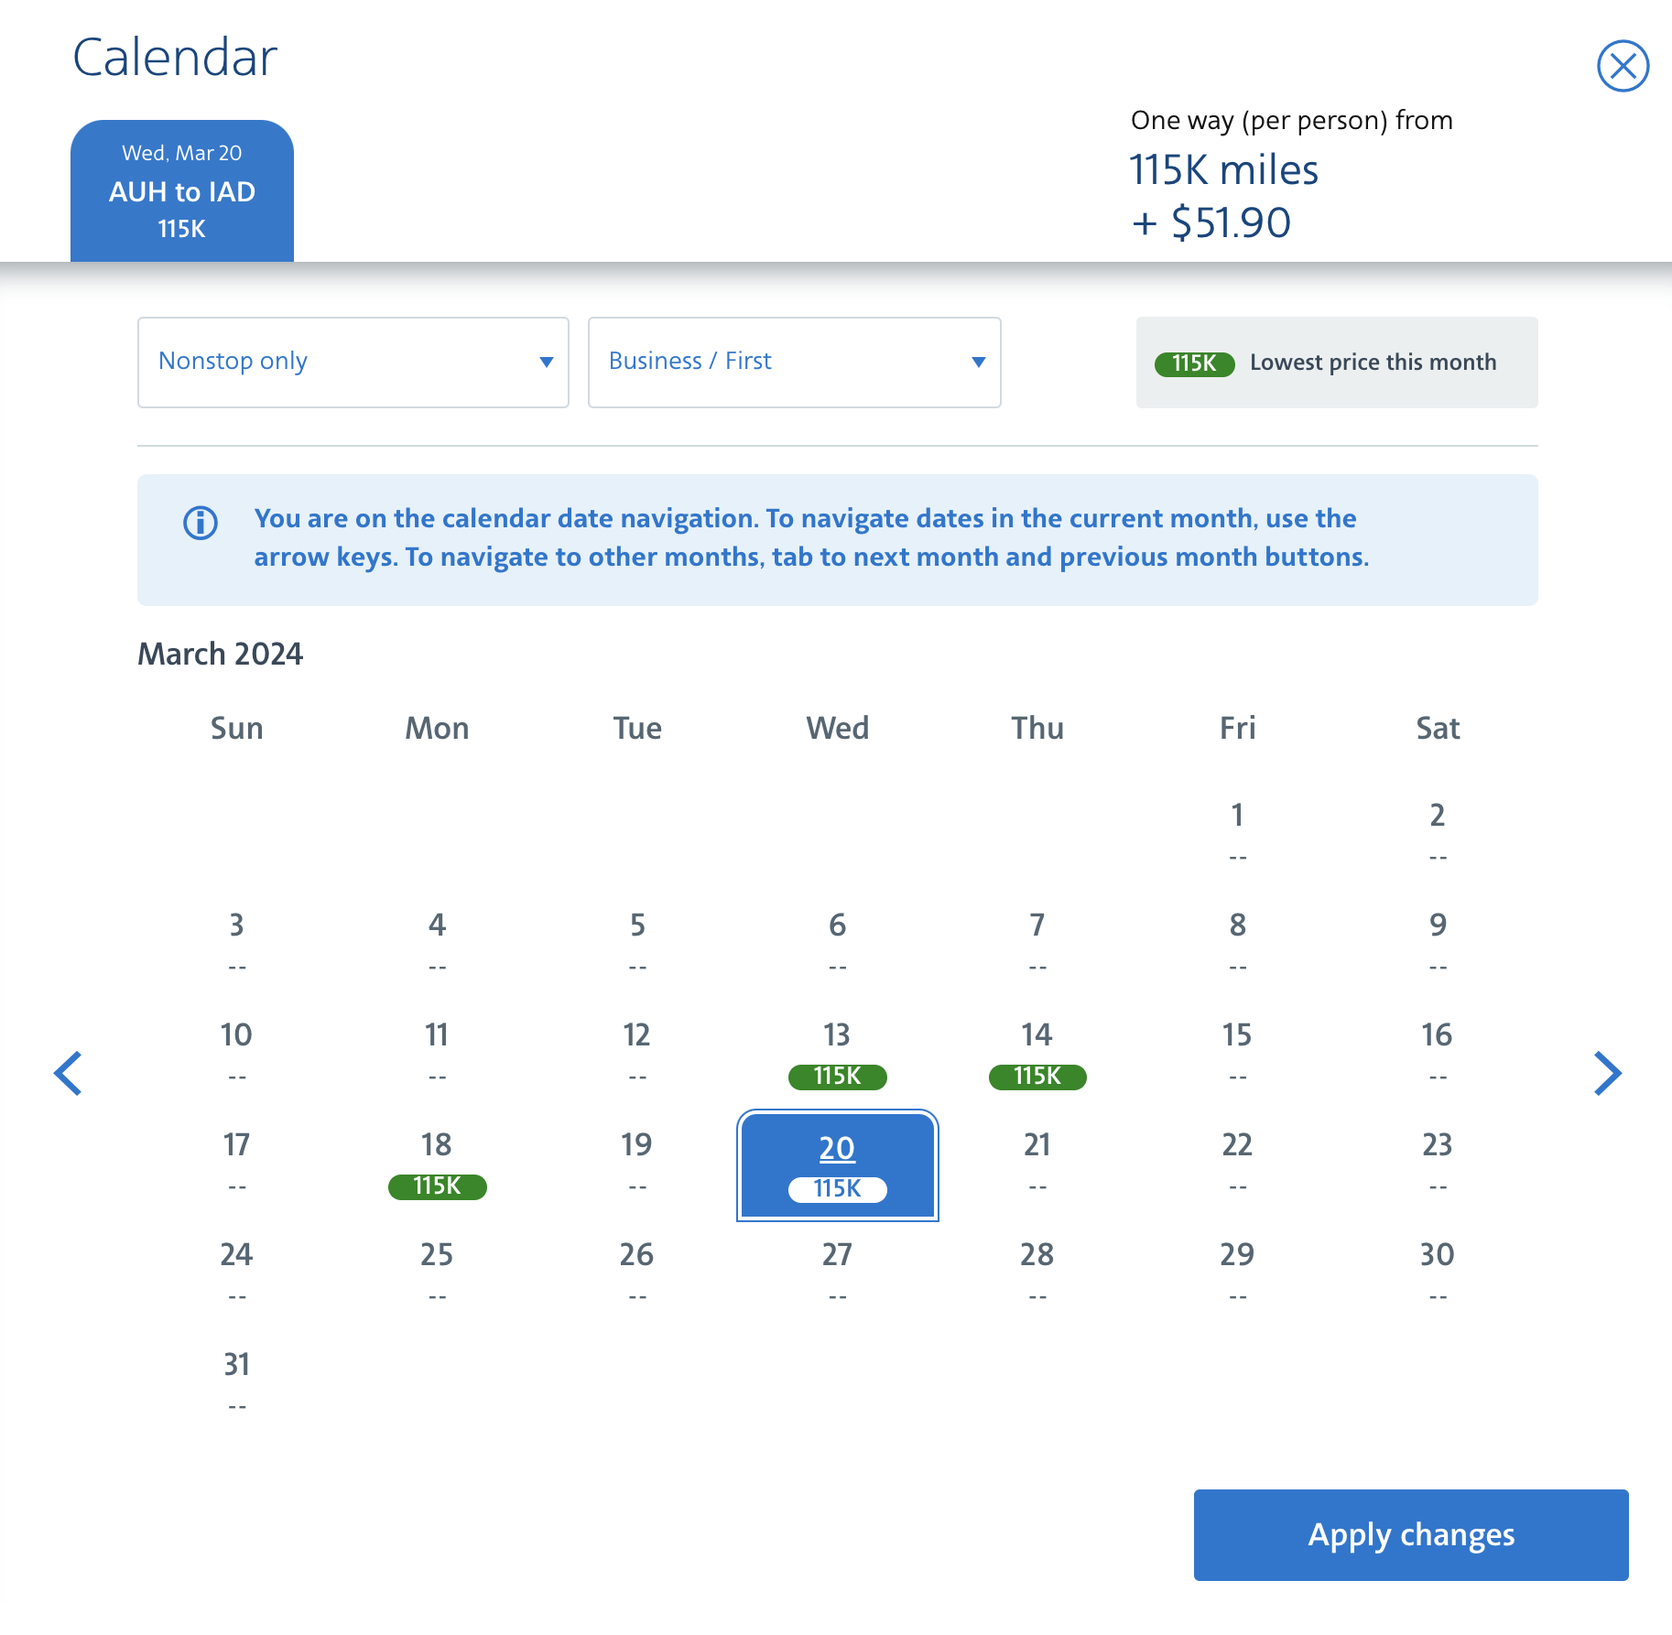Go to previous month arrow

[69, 1073]
